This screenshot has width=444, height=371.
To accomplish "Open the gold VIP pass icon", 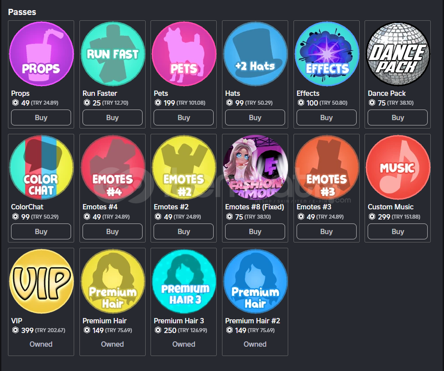I will pos(41,281).
